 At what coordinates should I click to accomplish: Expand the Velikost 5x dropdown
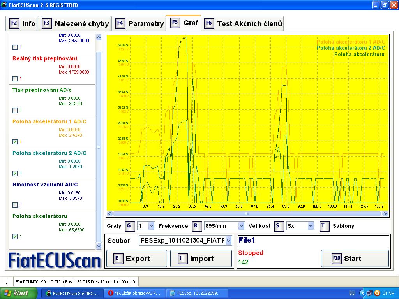[311, 226]
